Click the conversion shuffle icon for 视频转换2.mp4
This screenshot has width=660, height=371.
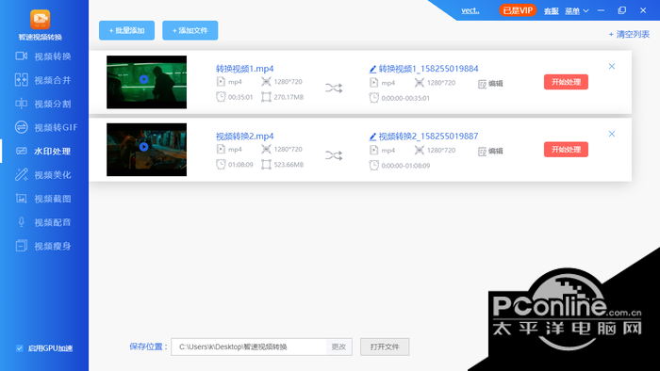pyautogui.click(x=334, y=155)
